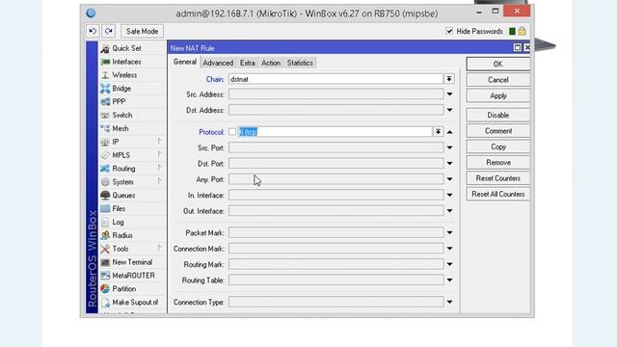Select the Wireless antenna icon
617x347 pixels.
(x=105, y=75)
